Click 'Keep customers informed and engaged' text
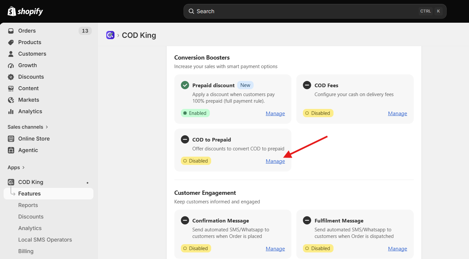The height and width of the screenshot is (259, 469). pyautogui.click(x=217, y=202)
